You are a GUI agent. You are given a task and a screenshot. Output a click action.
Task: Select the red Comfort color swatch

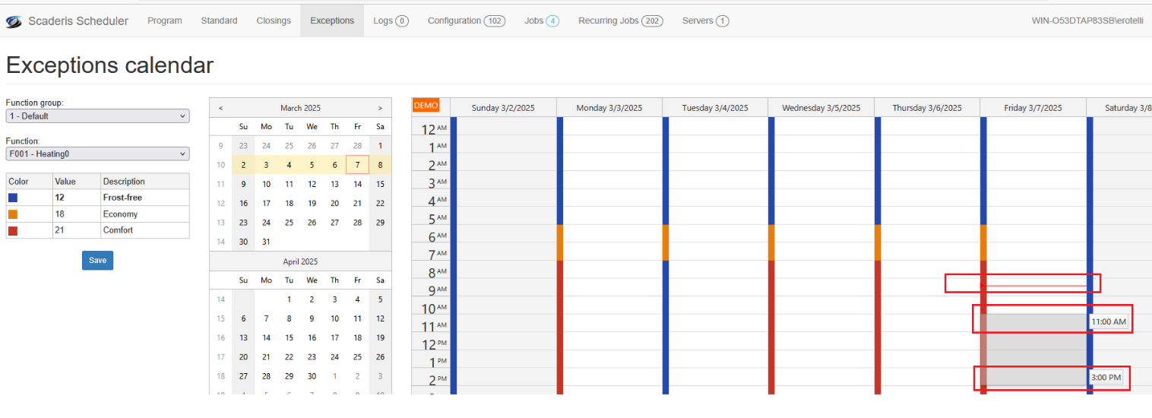(x=13, y=230)
